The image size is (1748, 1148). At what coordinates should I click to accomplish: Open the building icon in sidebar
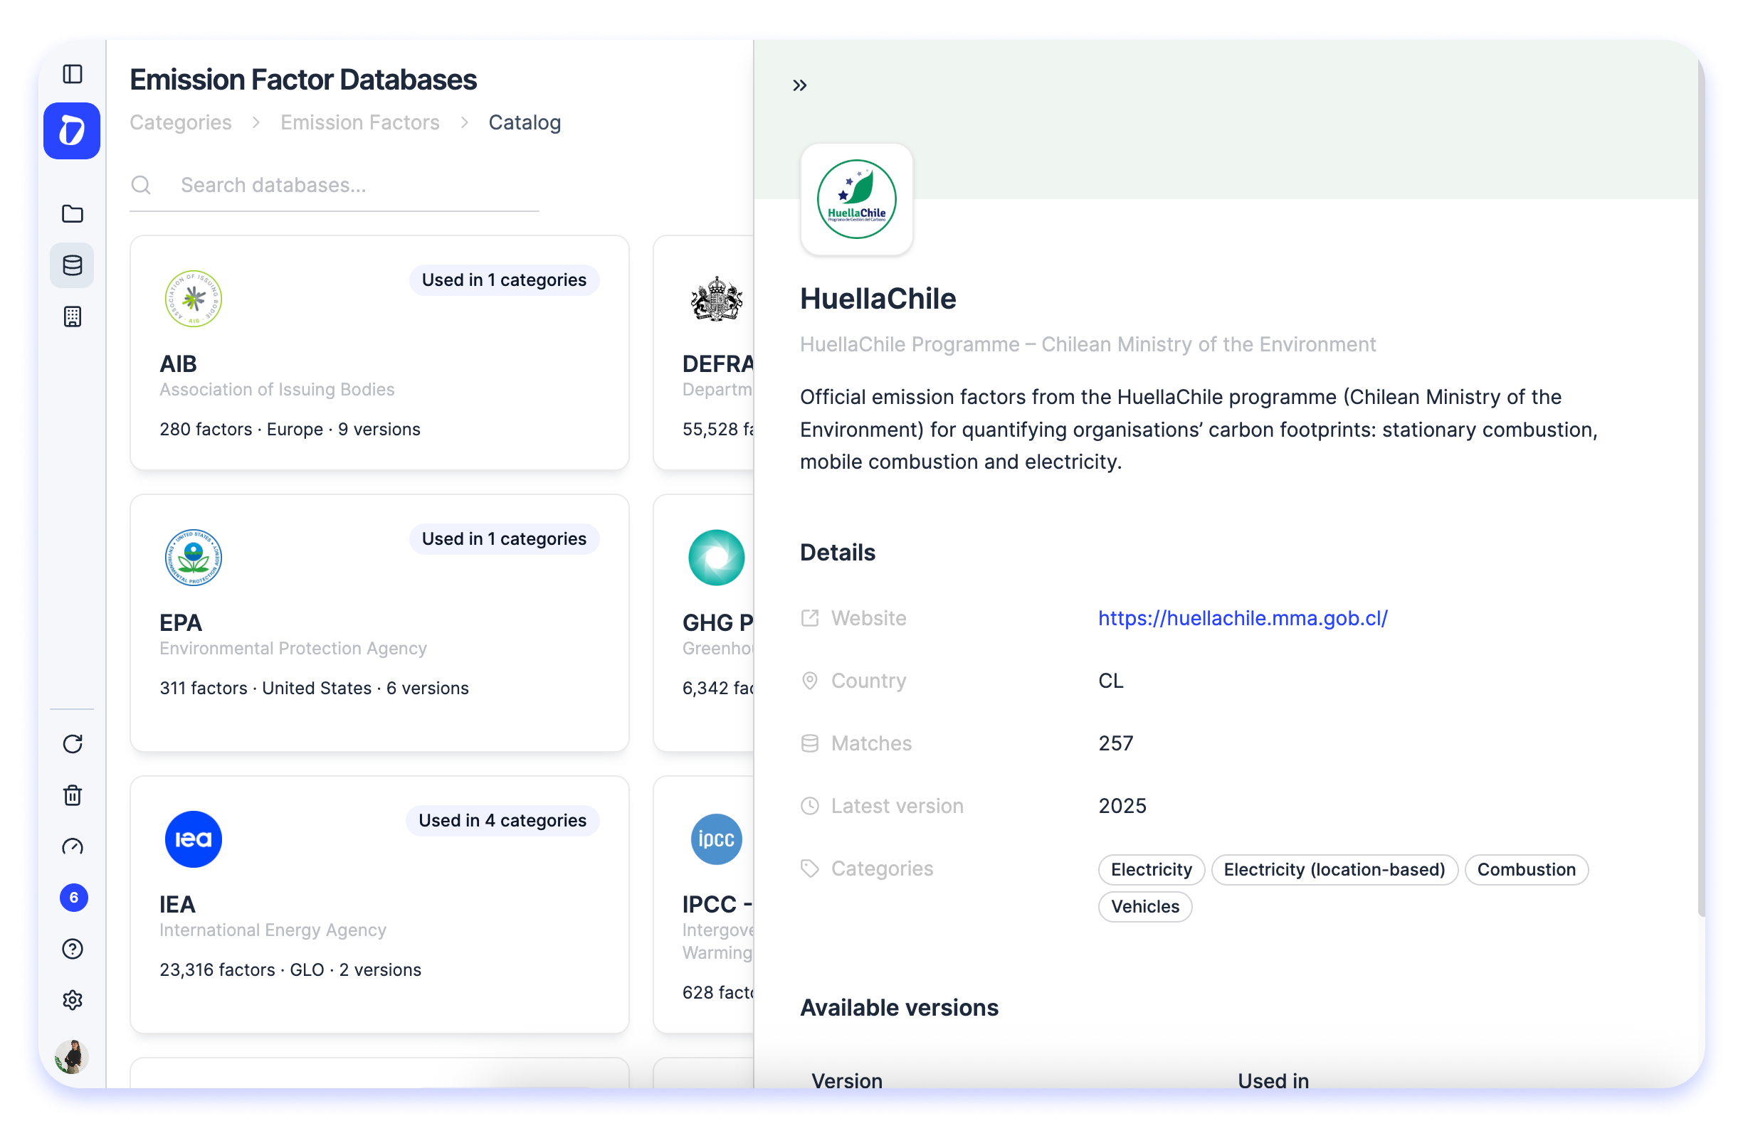(73, 317)
